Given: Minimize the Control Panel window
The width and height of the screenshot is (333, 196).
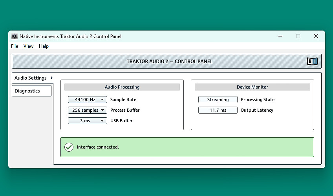Looking at the screenshot, I should (280, 36).
